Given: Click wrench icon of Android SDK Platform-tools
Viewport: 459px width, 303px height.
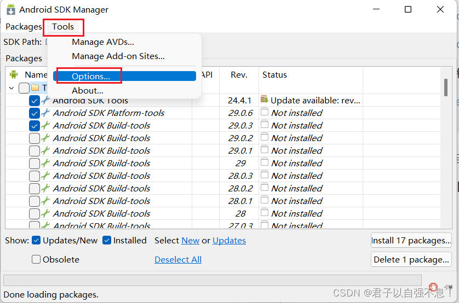Looking at the screenshot, I should tap(45, 113).
